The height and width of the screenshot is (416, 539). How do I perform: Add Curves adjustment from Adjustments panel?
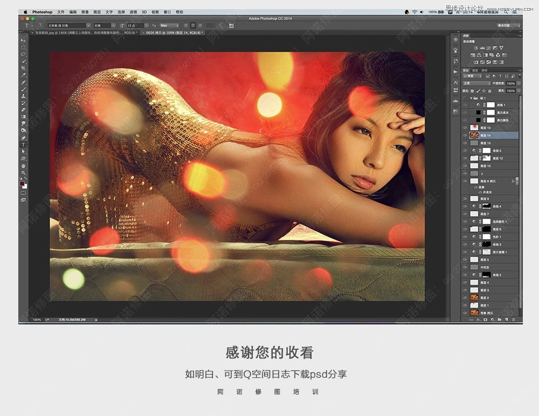pos(488,48)
